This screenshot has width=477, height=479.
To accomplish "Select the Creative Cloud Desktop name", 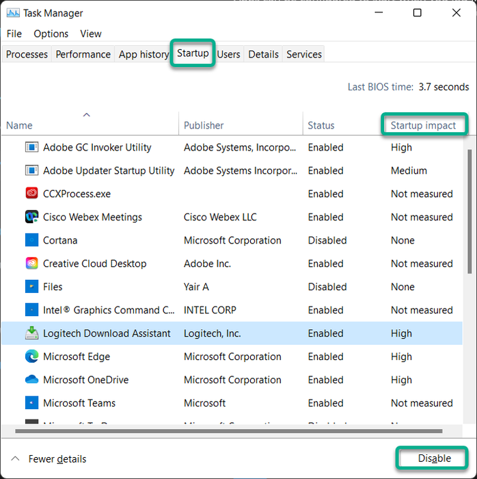I will coord(94,263).
